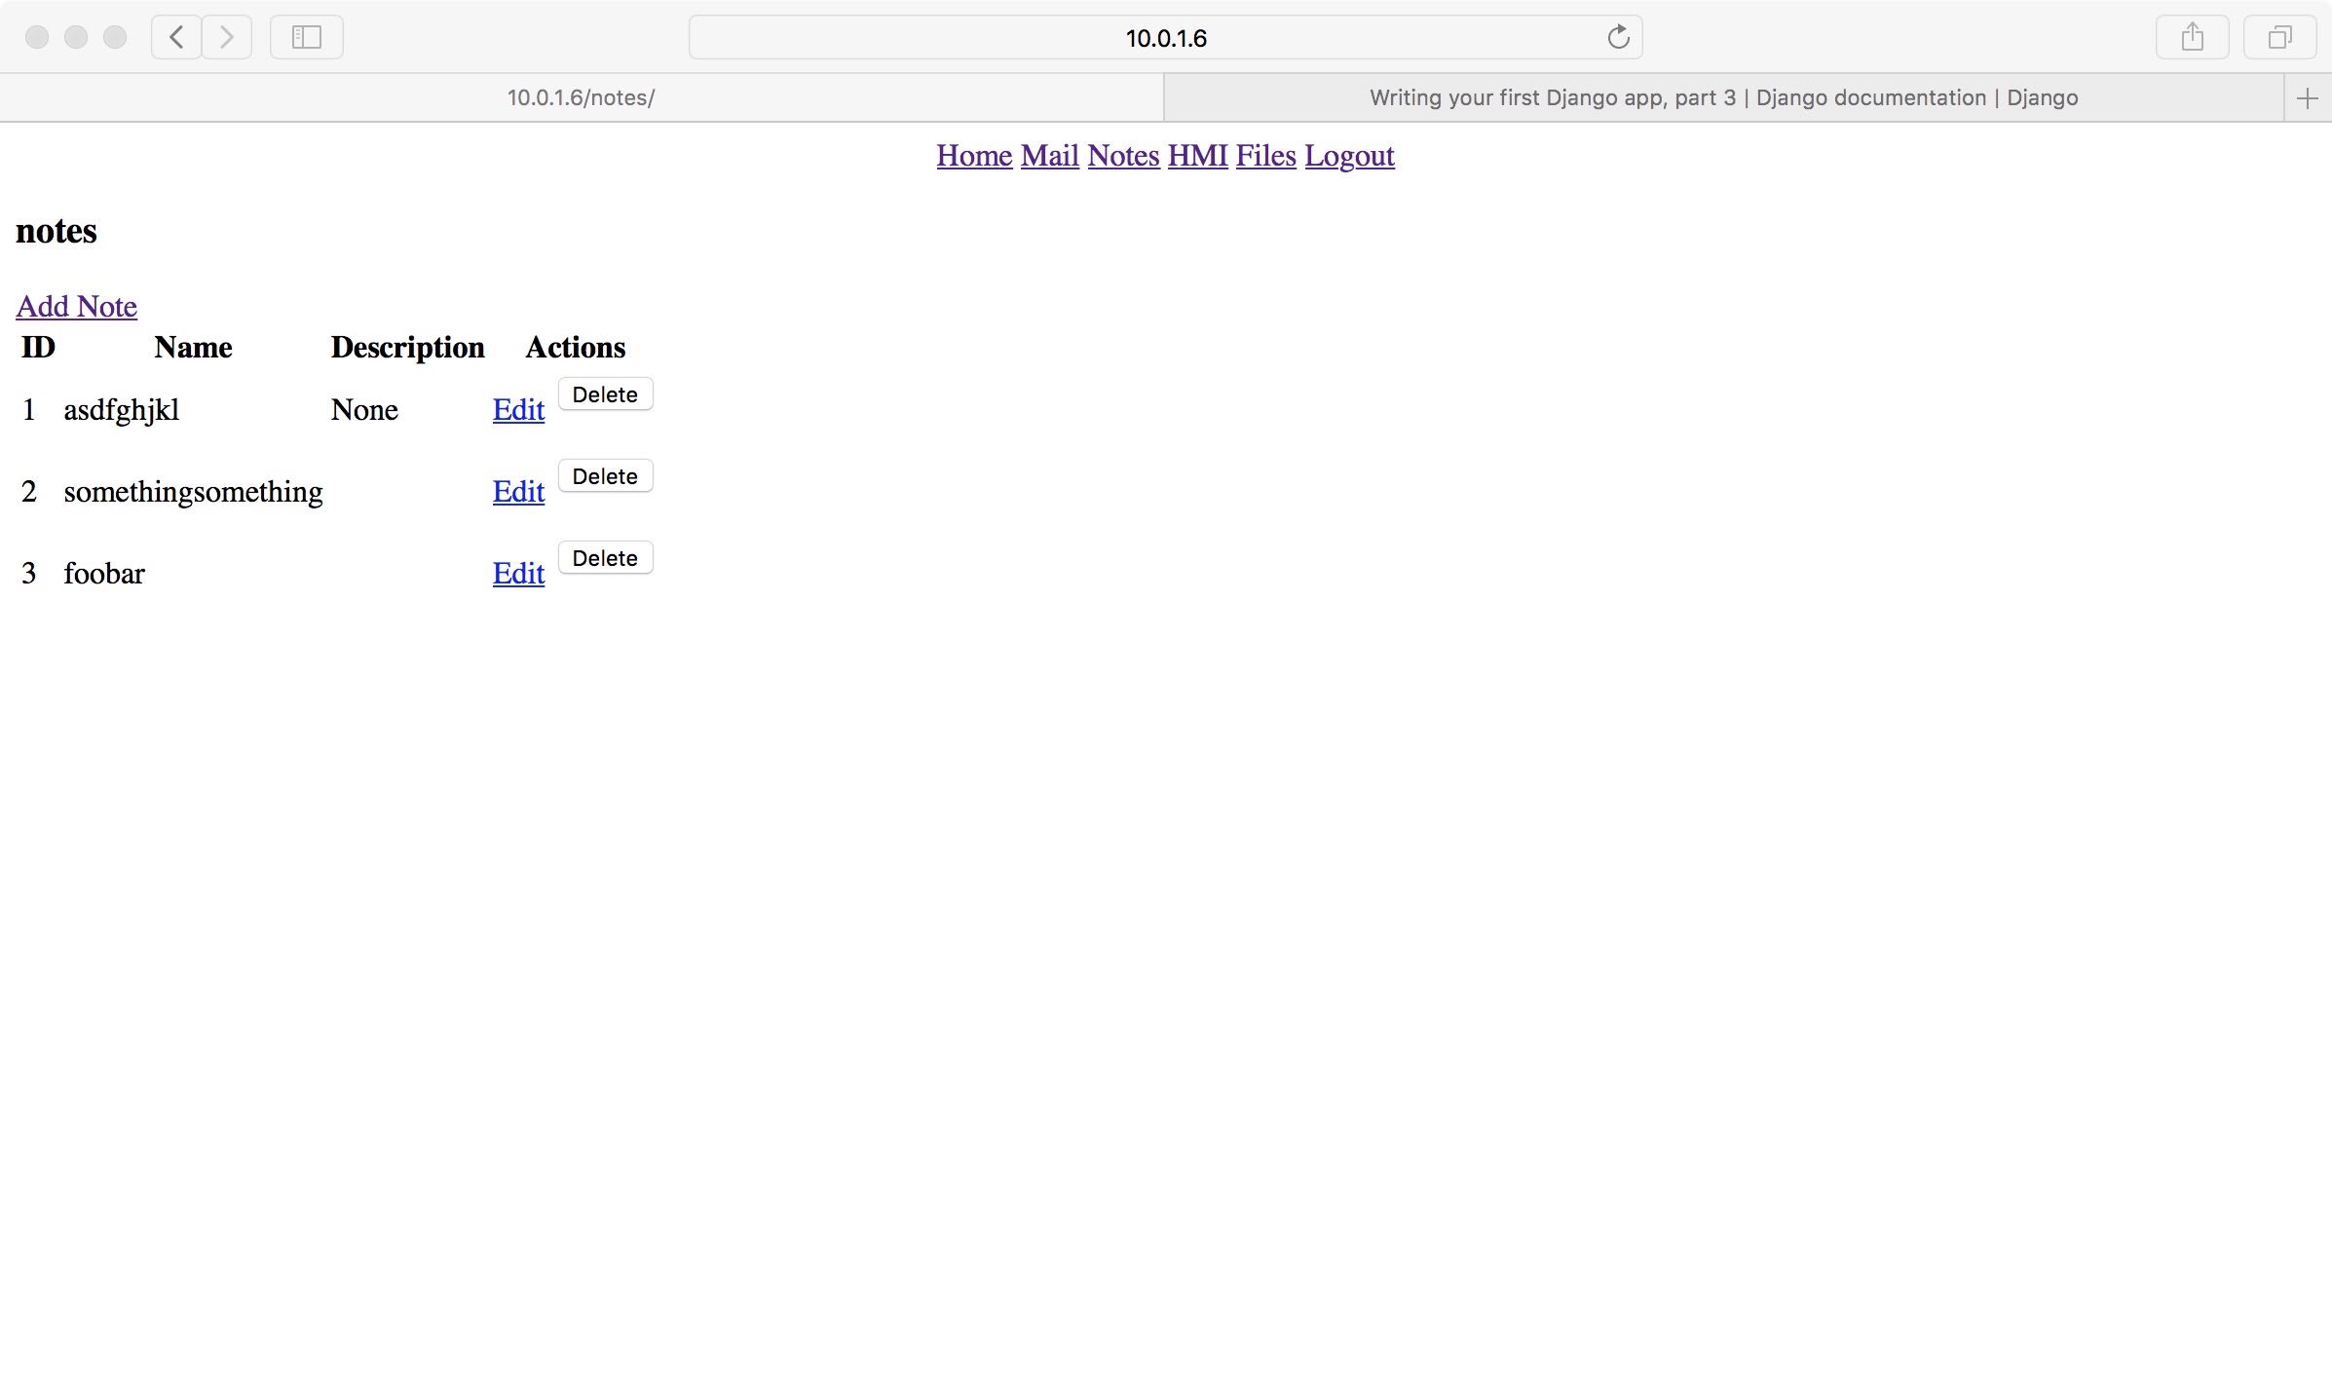The height and width of the screenshot is (1389, 2332).
Task: Open the Share menu
Action: pyautogui.click(x=2192, y=37)
